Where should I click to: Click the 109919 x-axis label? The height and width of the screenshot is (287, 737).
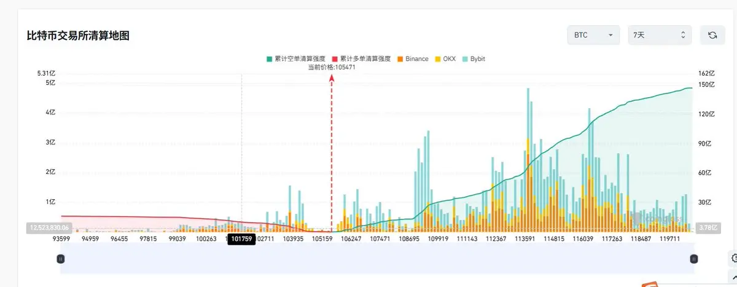click(438, 239)
